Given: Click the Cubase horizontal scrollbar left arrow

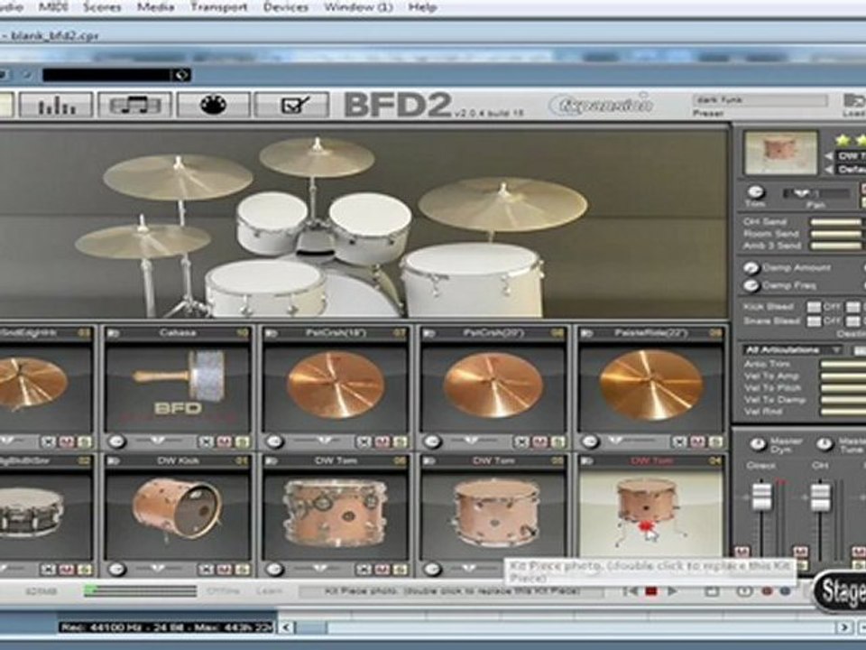Looking at the screenshot, I should pos(286,627).
